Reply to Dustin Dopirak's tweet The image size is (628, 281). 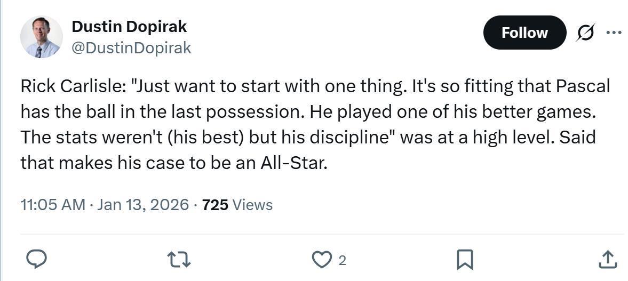(x=36, y=260)
